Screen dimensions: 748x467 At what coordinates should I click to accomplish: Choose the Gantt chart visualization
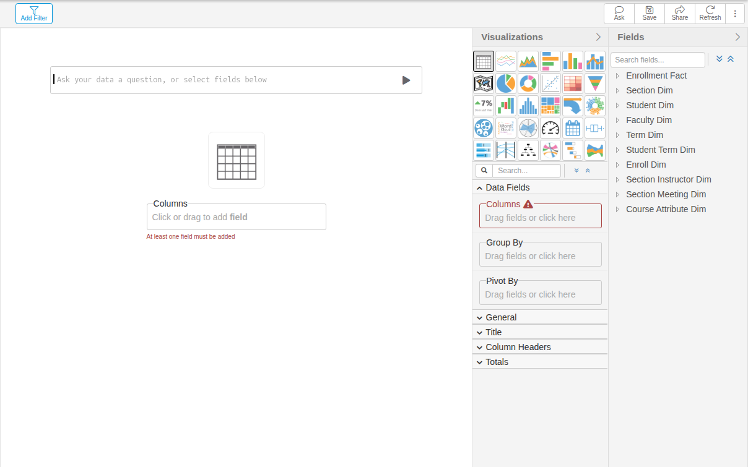tap(573, 150)
